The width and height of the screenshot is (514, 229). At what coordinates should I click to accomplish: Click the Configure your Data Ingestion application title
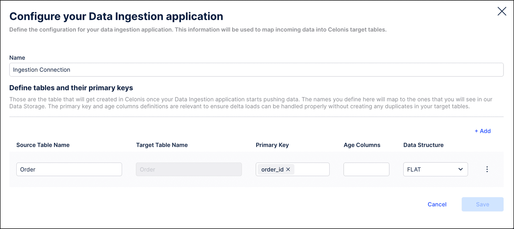click(x=116, y=16)
